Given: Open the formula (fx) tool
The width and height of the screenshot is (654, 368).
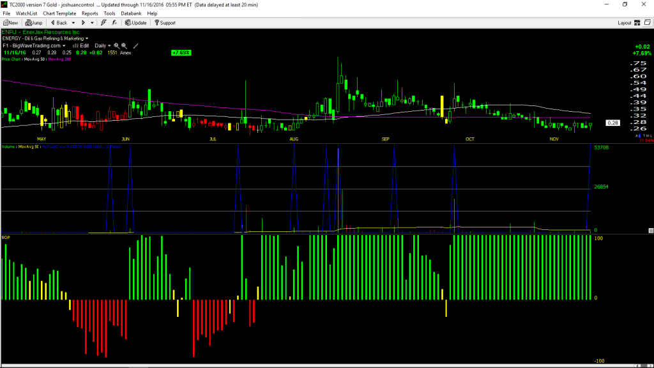Looking at the screenshot, I should [114, 23].
